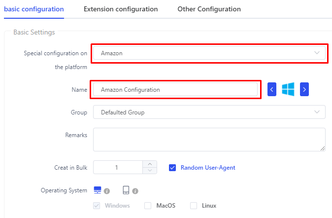Viewport: 332px width, 218px height.
Task: Open the Defaulted Group dropdown
Action: tap(209, 112)
